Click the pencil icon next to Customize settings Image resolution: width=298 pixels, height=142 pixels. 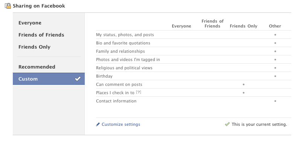coord(98,124)
